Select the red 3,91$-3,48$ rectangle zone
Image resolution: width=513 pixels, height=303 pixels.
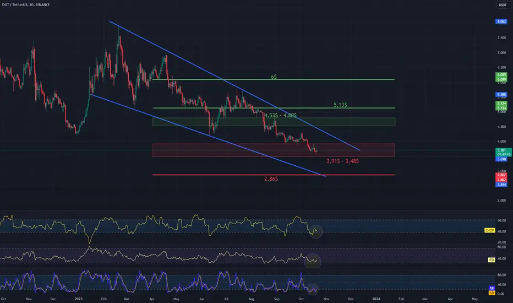click(274, 150)
